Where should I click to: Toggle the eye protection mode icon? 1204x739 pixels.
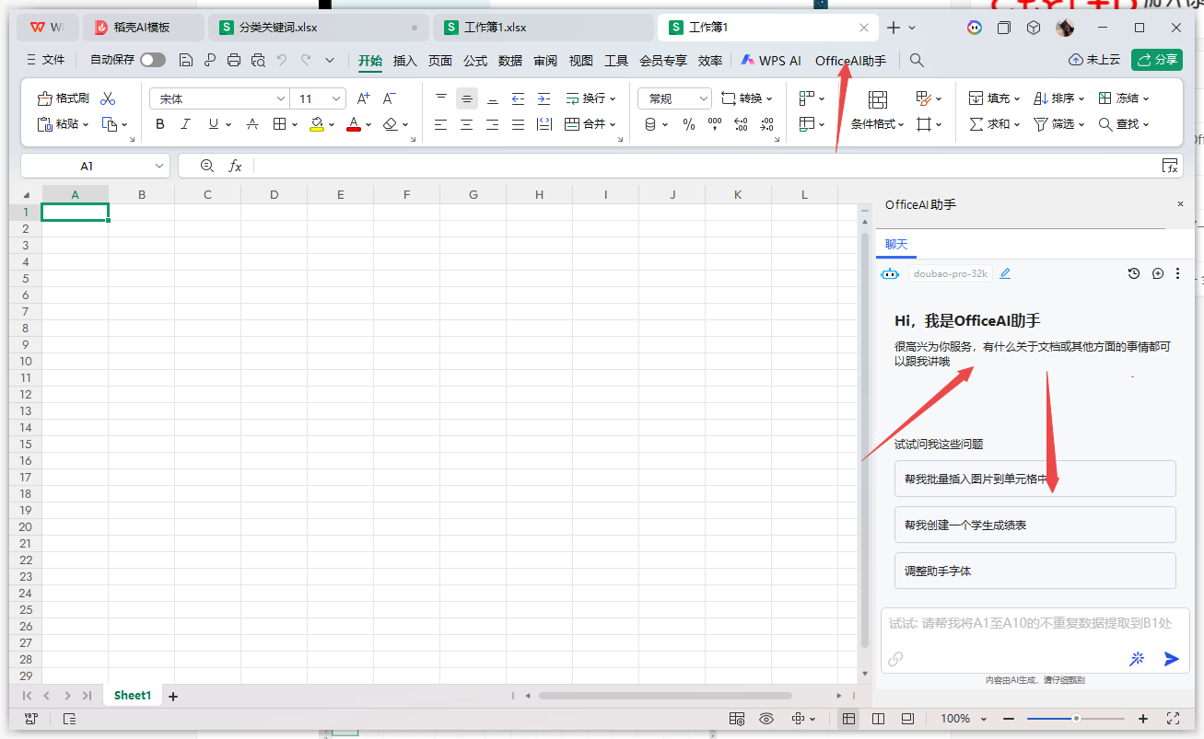(x=766, y=719)
